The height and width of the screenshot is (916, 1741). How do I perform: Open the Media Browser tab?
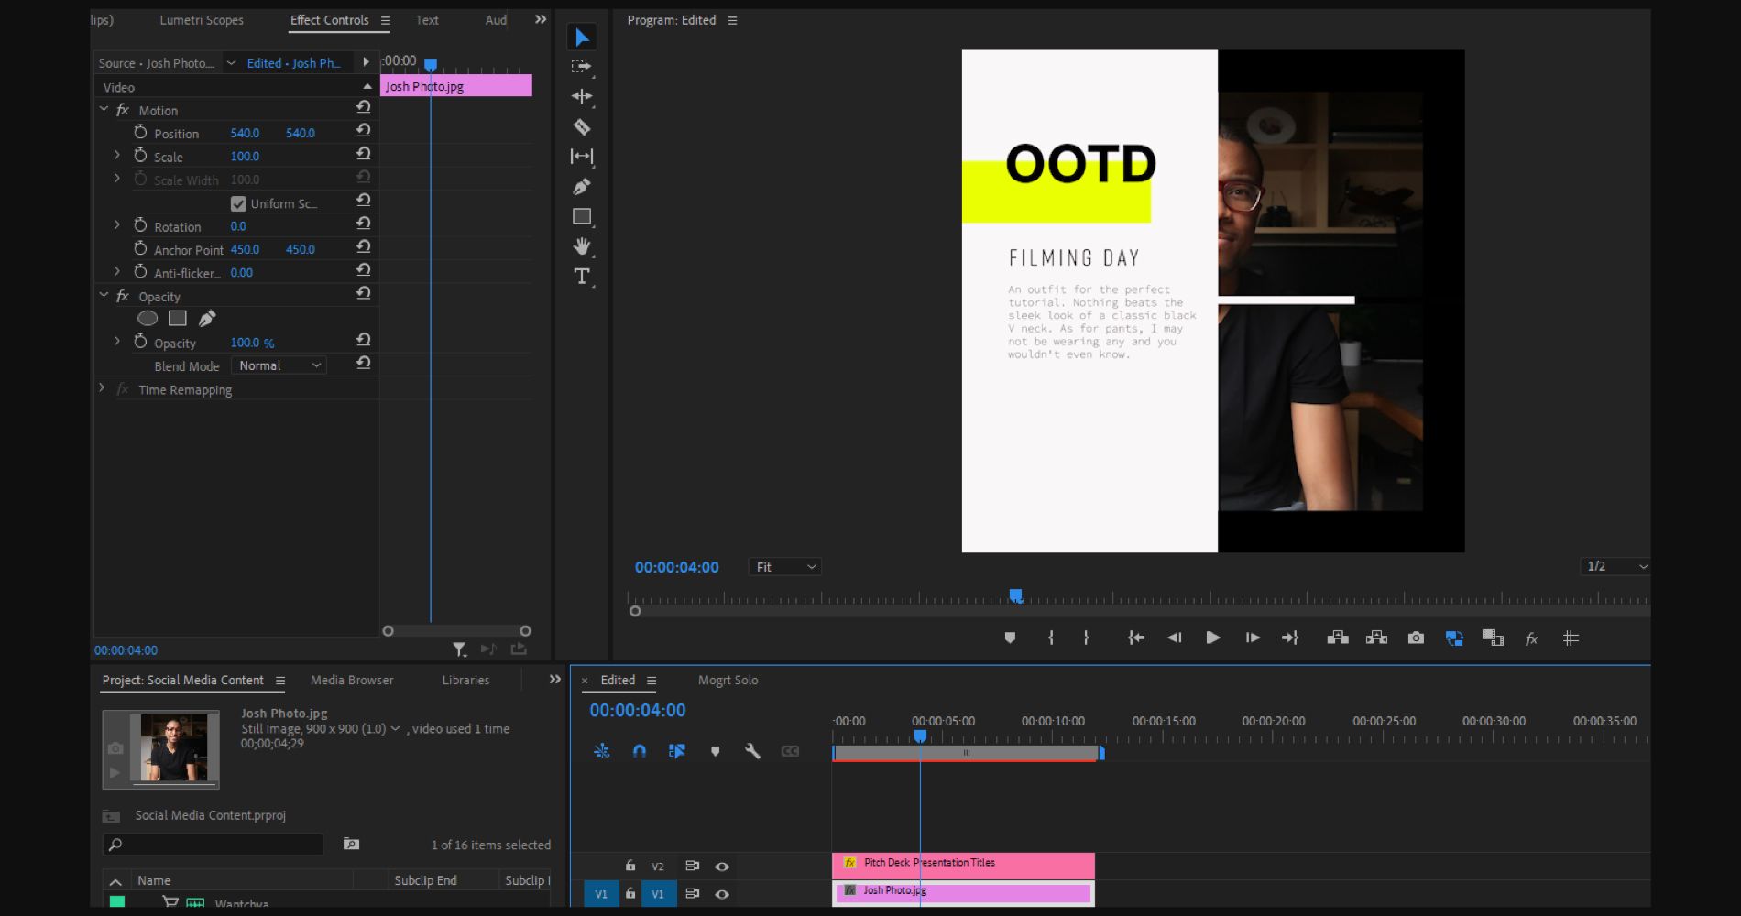coord(352,680)
